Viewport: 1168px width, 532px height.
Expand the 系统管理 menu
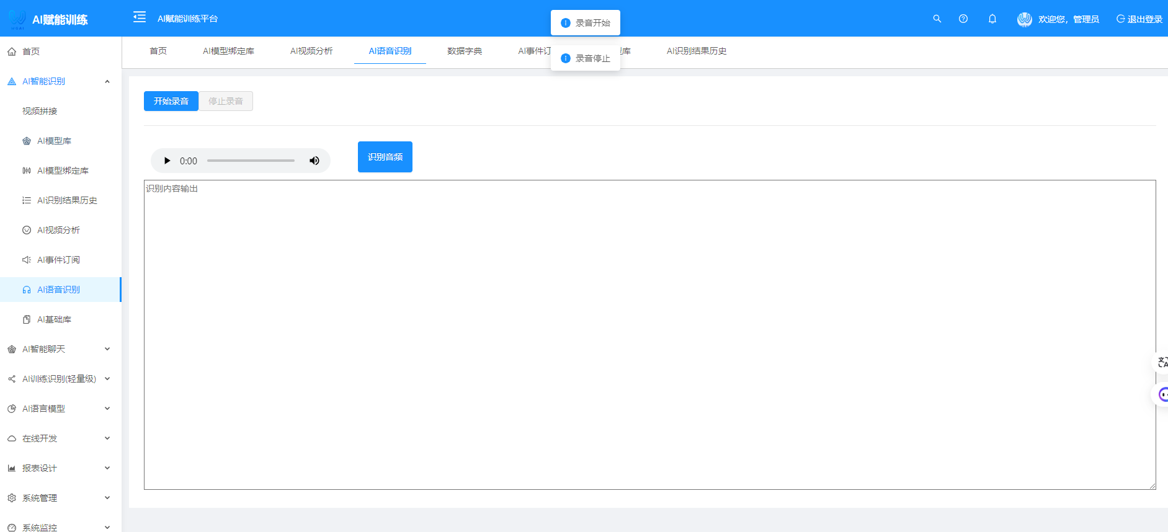(x=107, y=498)
